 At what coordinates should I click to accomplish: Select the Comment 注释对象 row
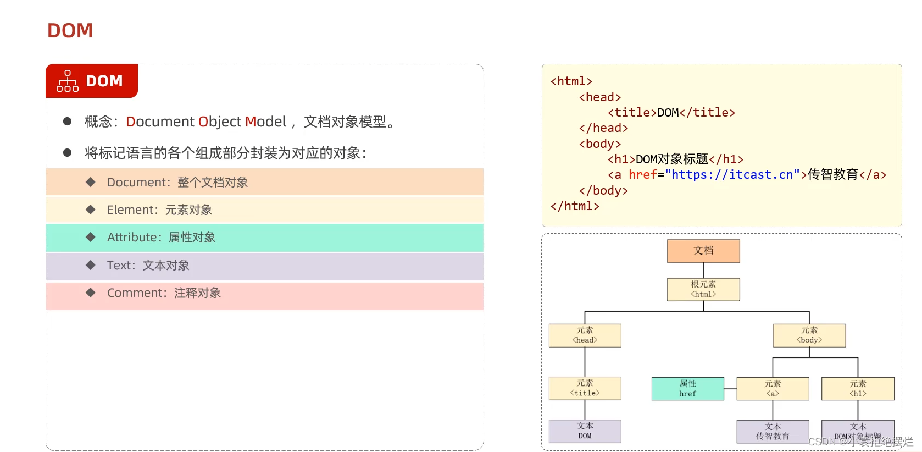point(265,295)
